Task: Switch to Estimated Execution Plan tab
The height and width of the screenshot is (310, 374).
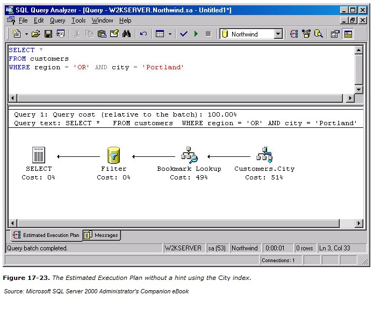Action: click(x=46, y=235)
